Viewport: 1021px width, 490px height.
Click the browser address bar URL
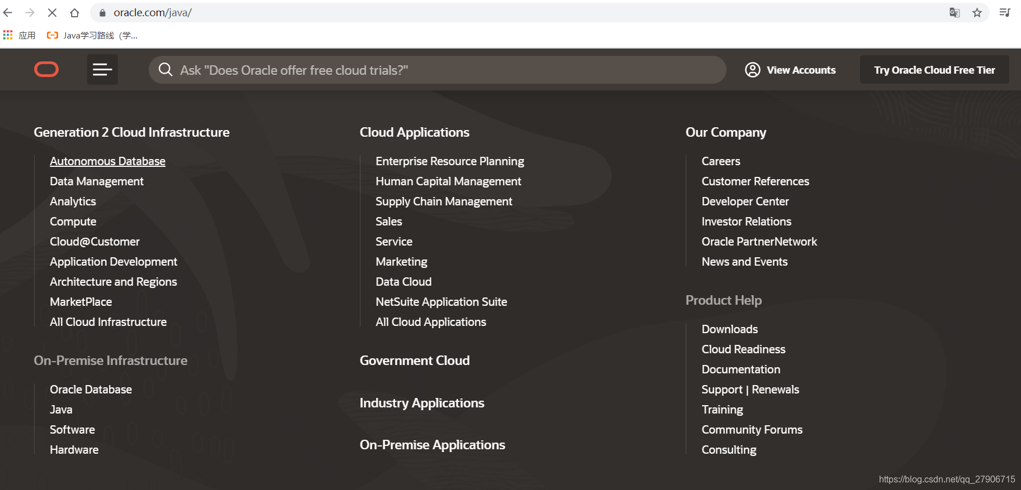click(153, 12)
